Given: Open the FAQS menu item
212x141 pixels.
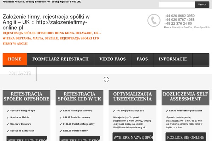Looking at the screenshot, I should [x=142, y=59].
